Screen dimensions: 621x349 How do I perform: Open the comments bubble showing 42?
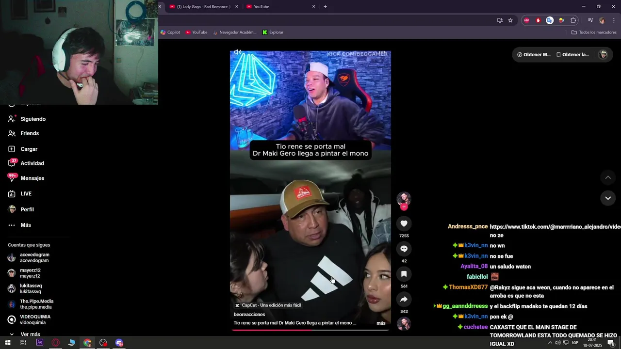click(404, 249)
